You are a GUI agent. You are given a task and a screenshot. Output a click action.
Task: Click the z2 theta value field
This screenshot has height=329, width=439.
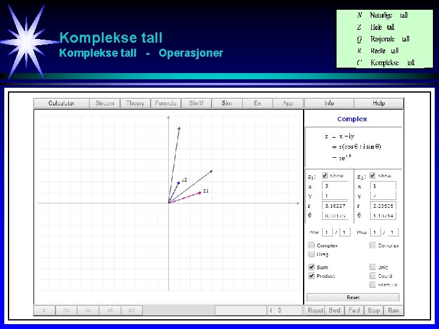point(383,216)
